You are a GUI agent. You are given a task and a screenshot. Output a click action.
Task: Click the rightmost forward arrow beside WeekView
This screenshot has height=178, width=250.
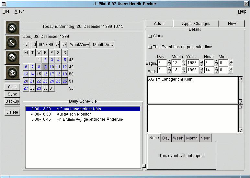[x=64, y=45]
